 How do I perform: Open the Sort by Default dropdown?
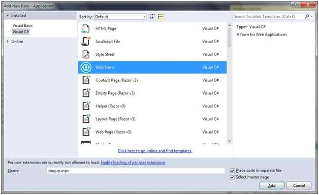(120, 17)
